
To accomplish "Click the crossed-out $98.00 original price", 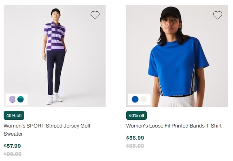I will click(13, 154).
